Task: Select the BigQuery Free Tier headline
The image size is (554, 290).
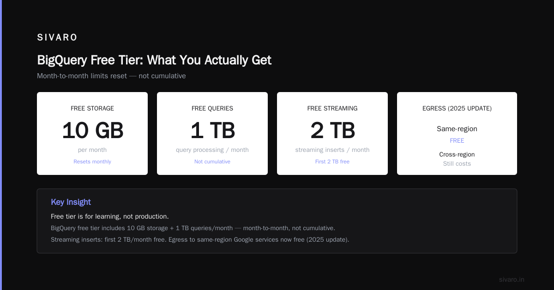Action: click(x=154, y=60)
